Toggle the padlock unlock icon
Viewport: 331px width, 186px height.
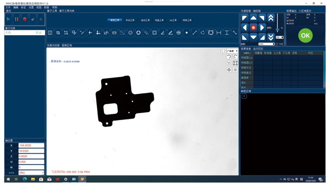33,19
